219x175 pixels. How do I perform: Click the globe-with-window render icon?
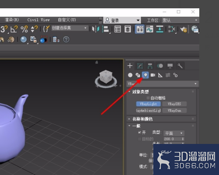tap(195, 29)
